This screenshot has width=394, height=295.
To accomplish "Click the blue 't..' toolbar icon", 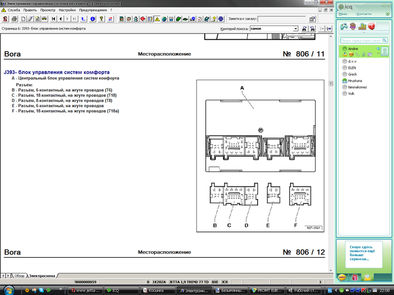I will (83, 19).
